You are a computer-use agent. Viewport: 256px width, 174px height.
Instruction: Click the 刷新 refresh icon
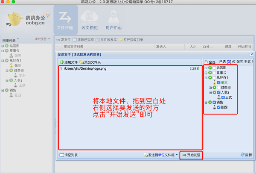243,154
